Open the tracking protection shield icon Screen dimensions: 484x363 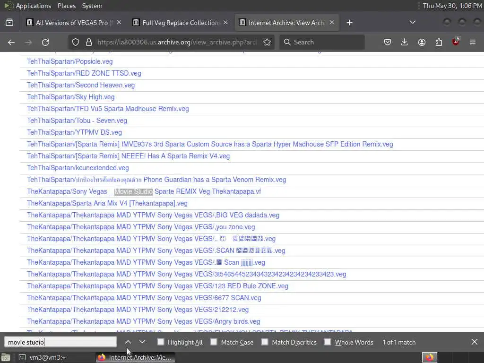(x=76, y=42)
